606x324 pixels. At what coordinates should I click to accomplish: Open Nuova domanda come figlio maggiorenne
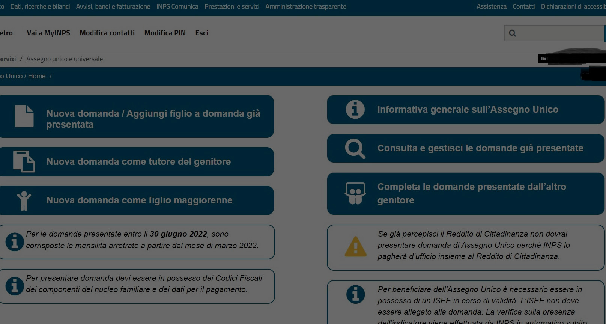(x=137, y=200)
